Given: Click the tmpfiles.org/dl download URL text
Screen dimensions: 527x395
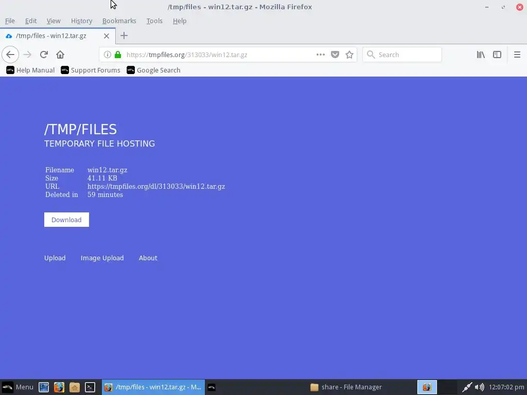Looking at the screenshot, I should coord(156,186).
